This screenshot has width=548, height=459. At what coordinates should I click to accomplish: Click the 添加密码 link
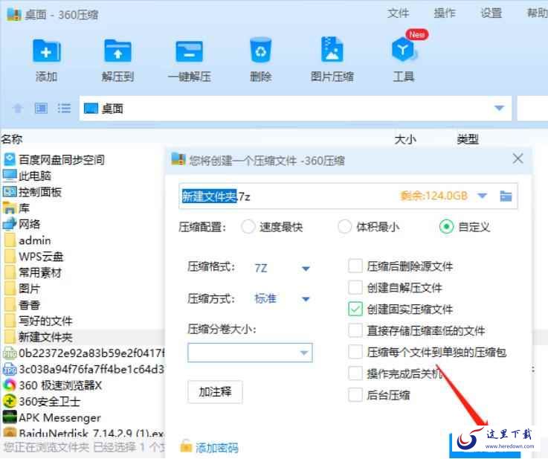pyautogui.click(x=216, y=447)
